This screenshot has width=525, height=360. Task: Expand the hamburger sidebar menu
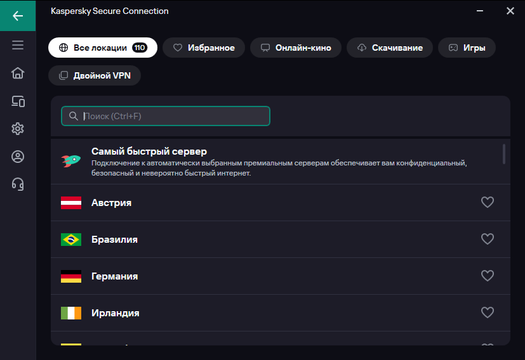(x=18, y=45)
